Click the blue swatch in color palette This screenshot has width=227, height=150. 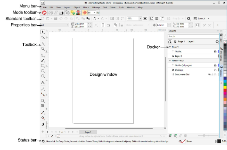pyautogui.click(x=225, y=78)
